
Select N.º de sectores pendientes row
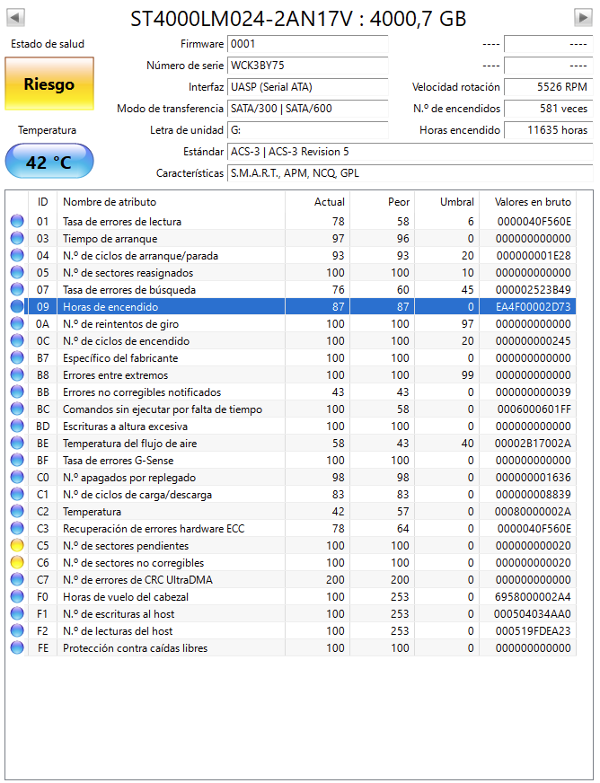coord(292,545)
